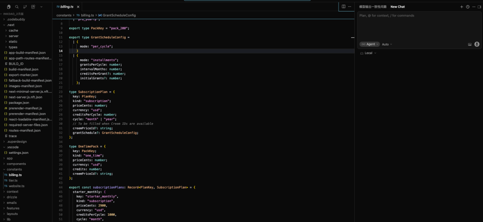Screen dimensions: 483x222
Task: Open the Agent mode dropdown
Action: click(x=369, y=44)
